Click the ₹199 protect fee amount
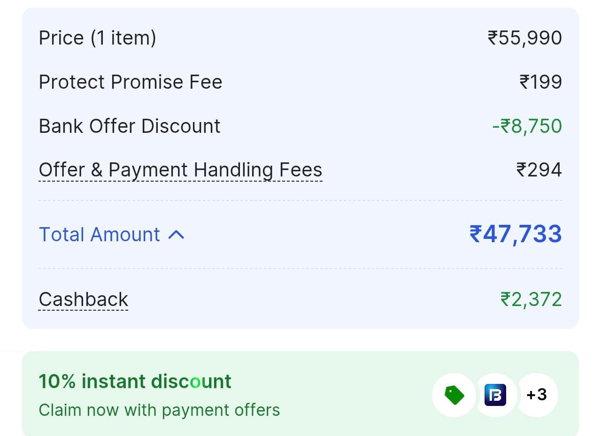The width and height of the screenshot is (601, 436). pyautogui.click(x=540, y=82)
